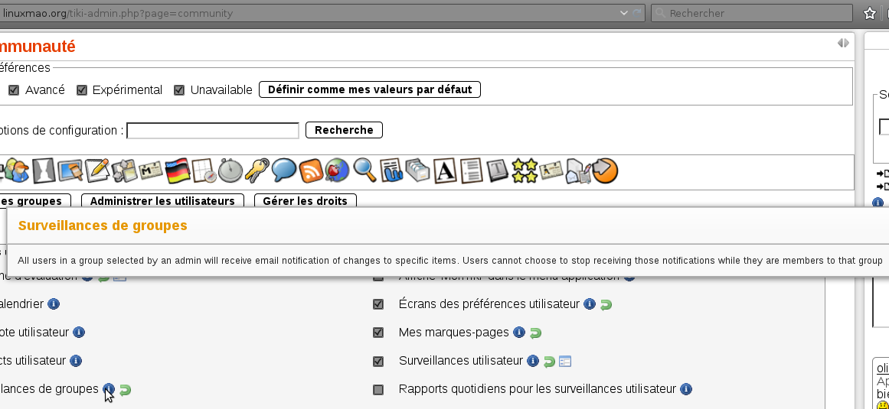
Task: Open the address bar history dropdown
Action: 623,13
